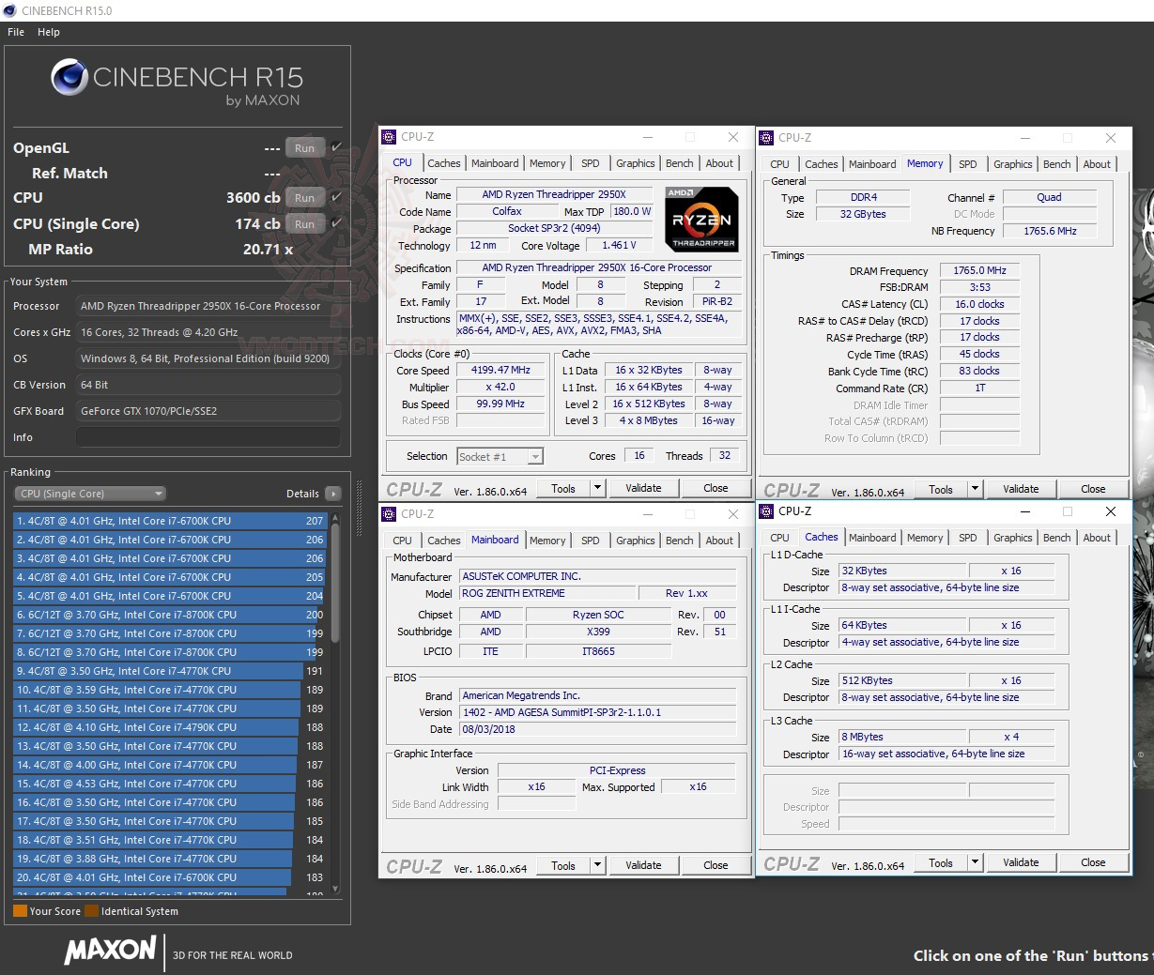Click the AMD Ryzen Threadripper logo
The height and width of the screenshot is (975, 1154).
701,219
